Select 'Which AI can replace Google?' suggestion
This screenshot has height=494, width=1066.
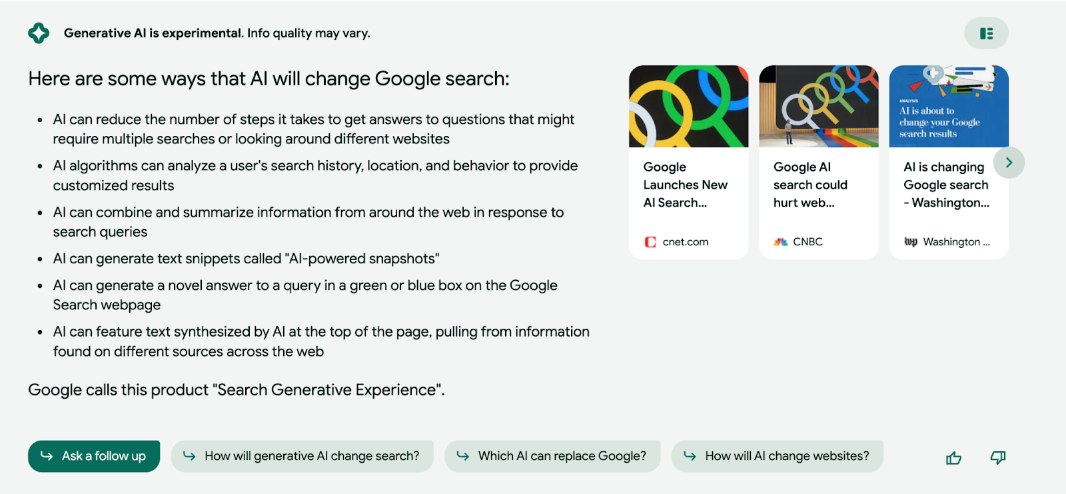[x=552, y=456]
